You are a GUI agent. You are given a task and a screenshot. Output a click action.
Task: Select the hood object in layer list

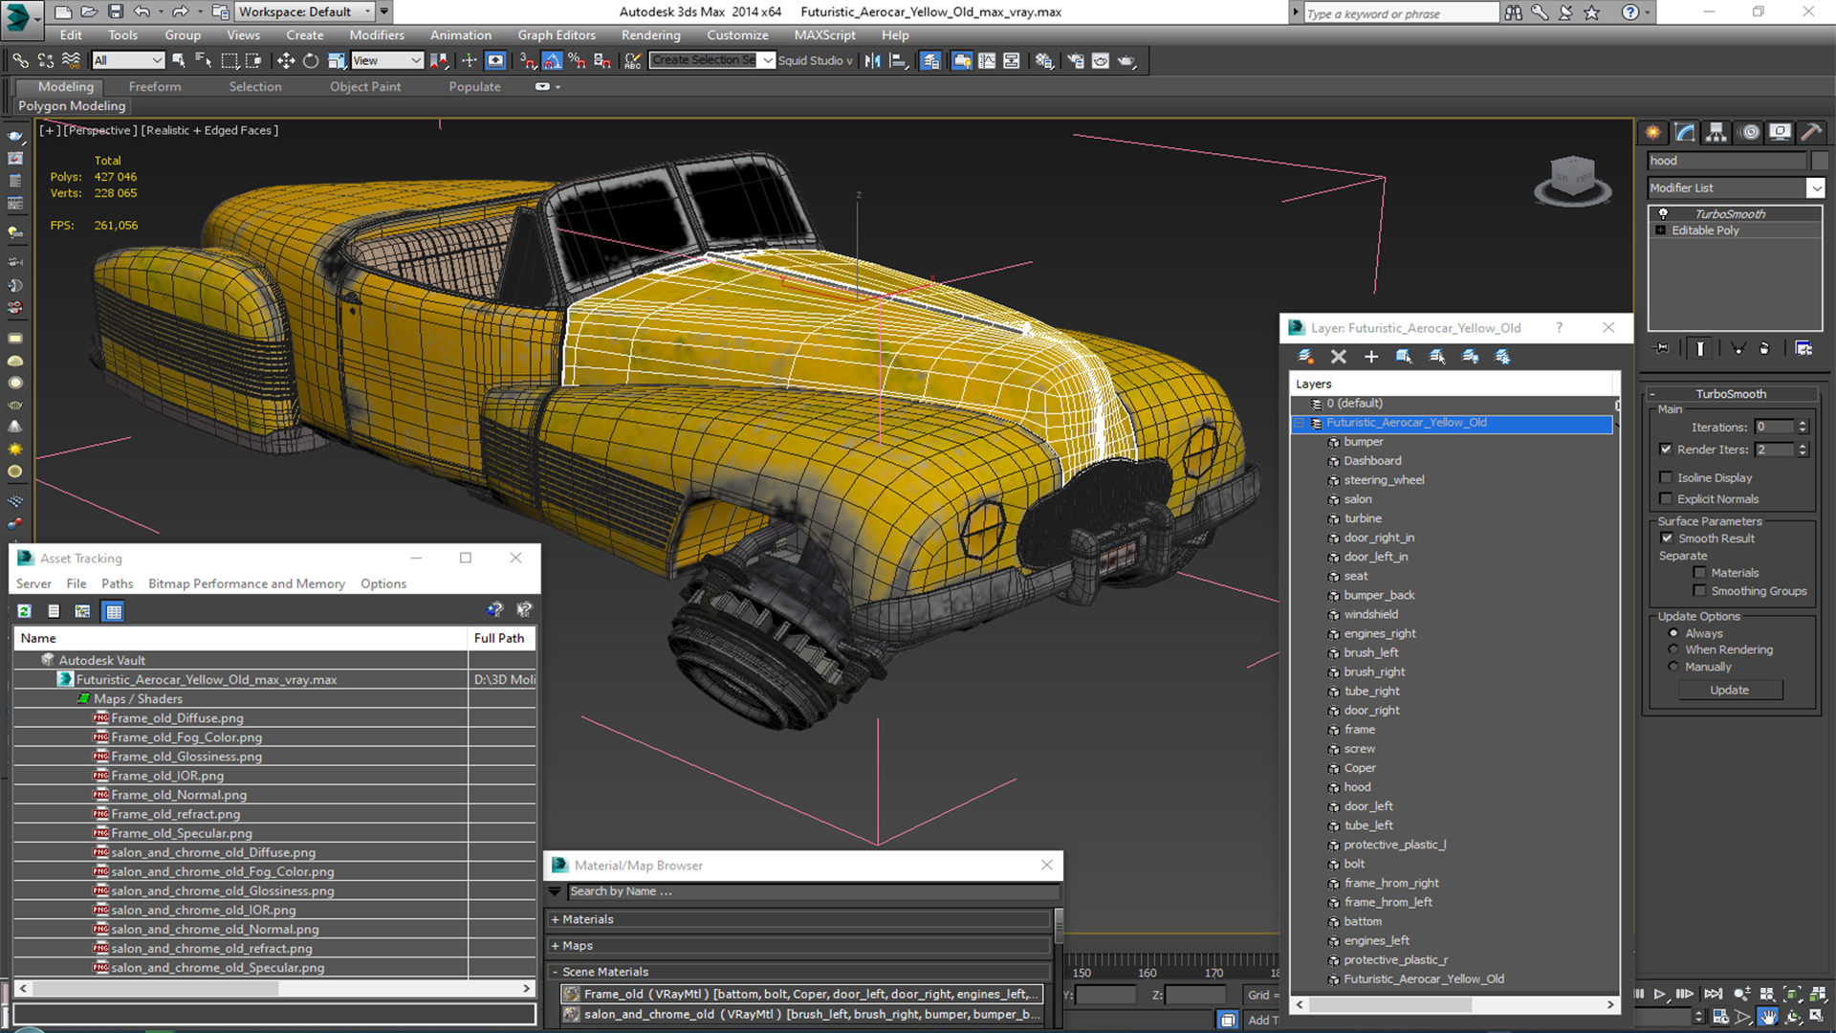(1357, 787)
